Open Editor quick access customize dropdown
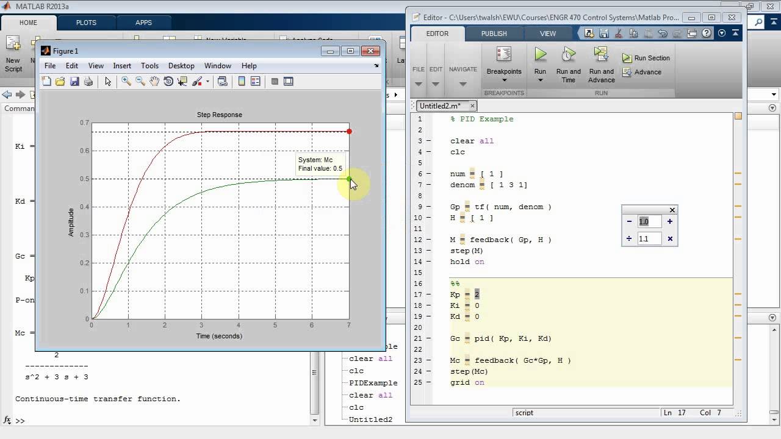The image size is (781, 439). 722,34
